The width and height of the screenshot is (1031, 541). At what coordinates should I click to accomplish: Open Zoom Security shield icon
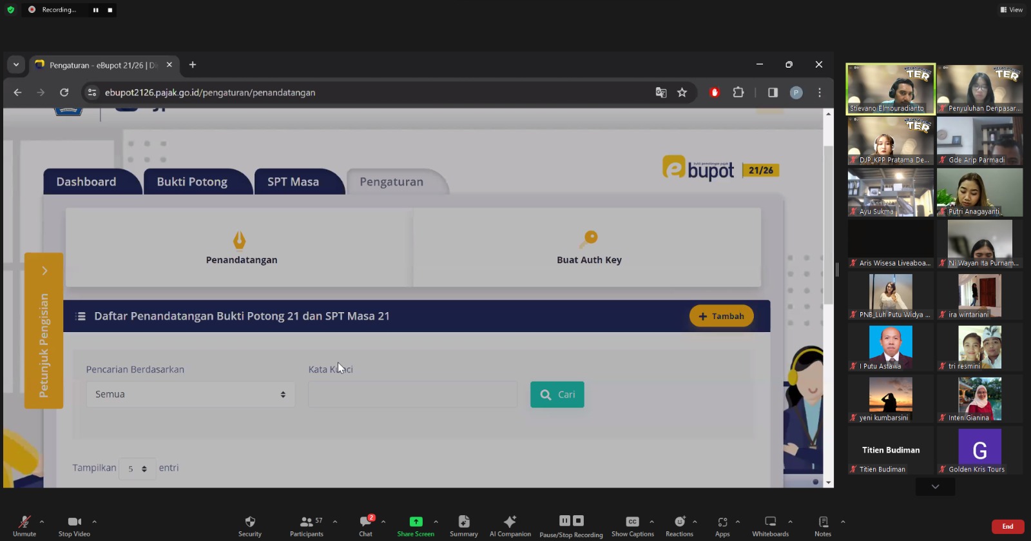(250, 522)
